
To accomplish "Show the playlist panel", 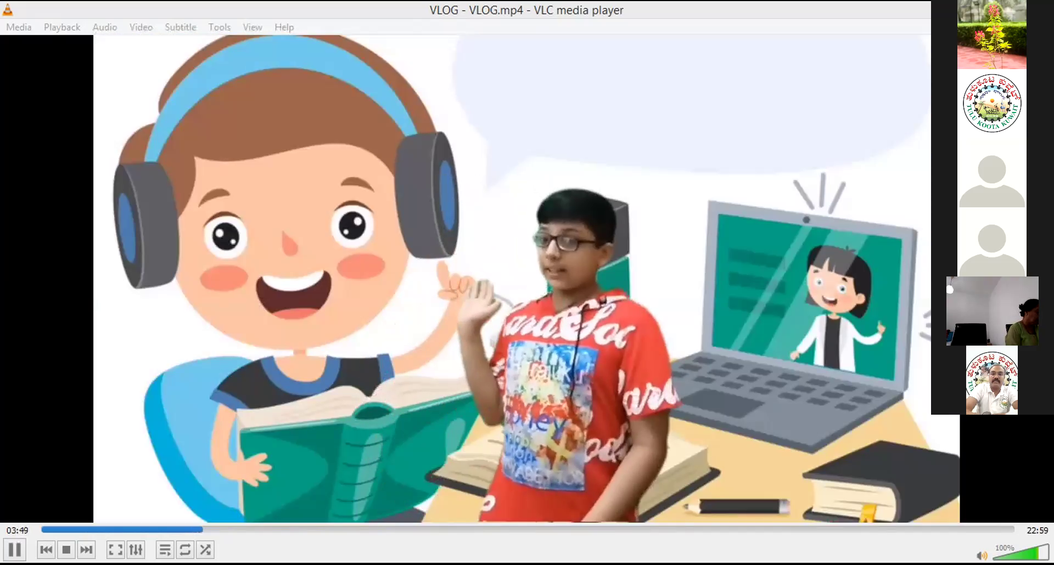I will 165,550.
